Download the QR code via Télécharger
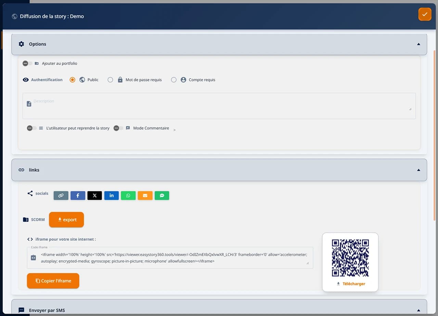This screenshot has height=316, width=438. [x=350, y=284]
